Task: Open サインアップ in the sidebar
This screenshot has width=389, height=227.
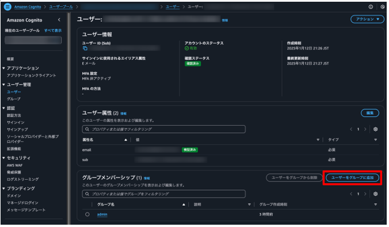Action: pyautogui.click(x=17, y=130)
